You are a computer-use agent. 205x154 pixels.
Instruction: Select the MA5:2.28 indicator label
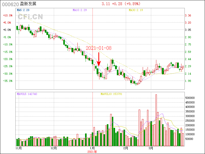pyautogui.click(x=23, y=10)
